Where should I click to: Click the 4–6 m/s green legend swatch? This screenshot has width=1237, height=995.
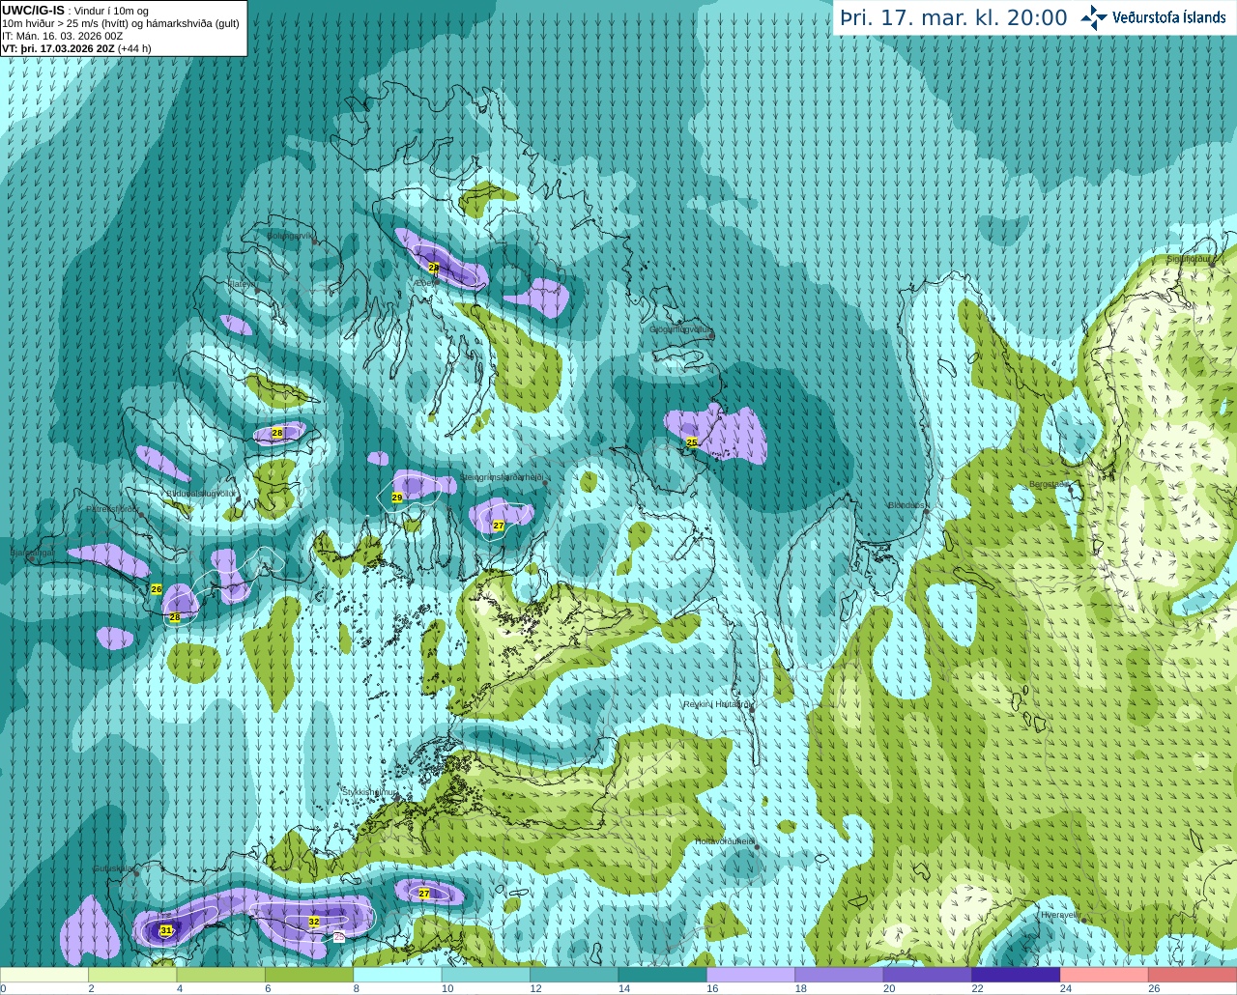[x=221, y=975]
